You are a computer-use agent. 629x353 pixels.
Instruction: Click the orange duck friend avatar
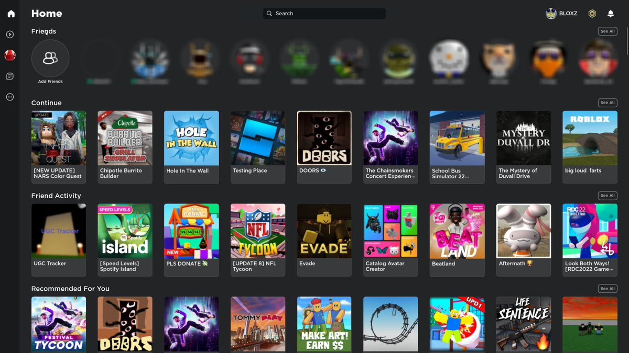[x=548, y=59]
